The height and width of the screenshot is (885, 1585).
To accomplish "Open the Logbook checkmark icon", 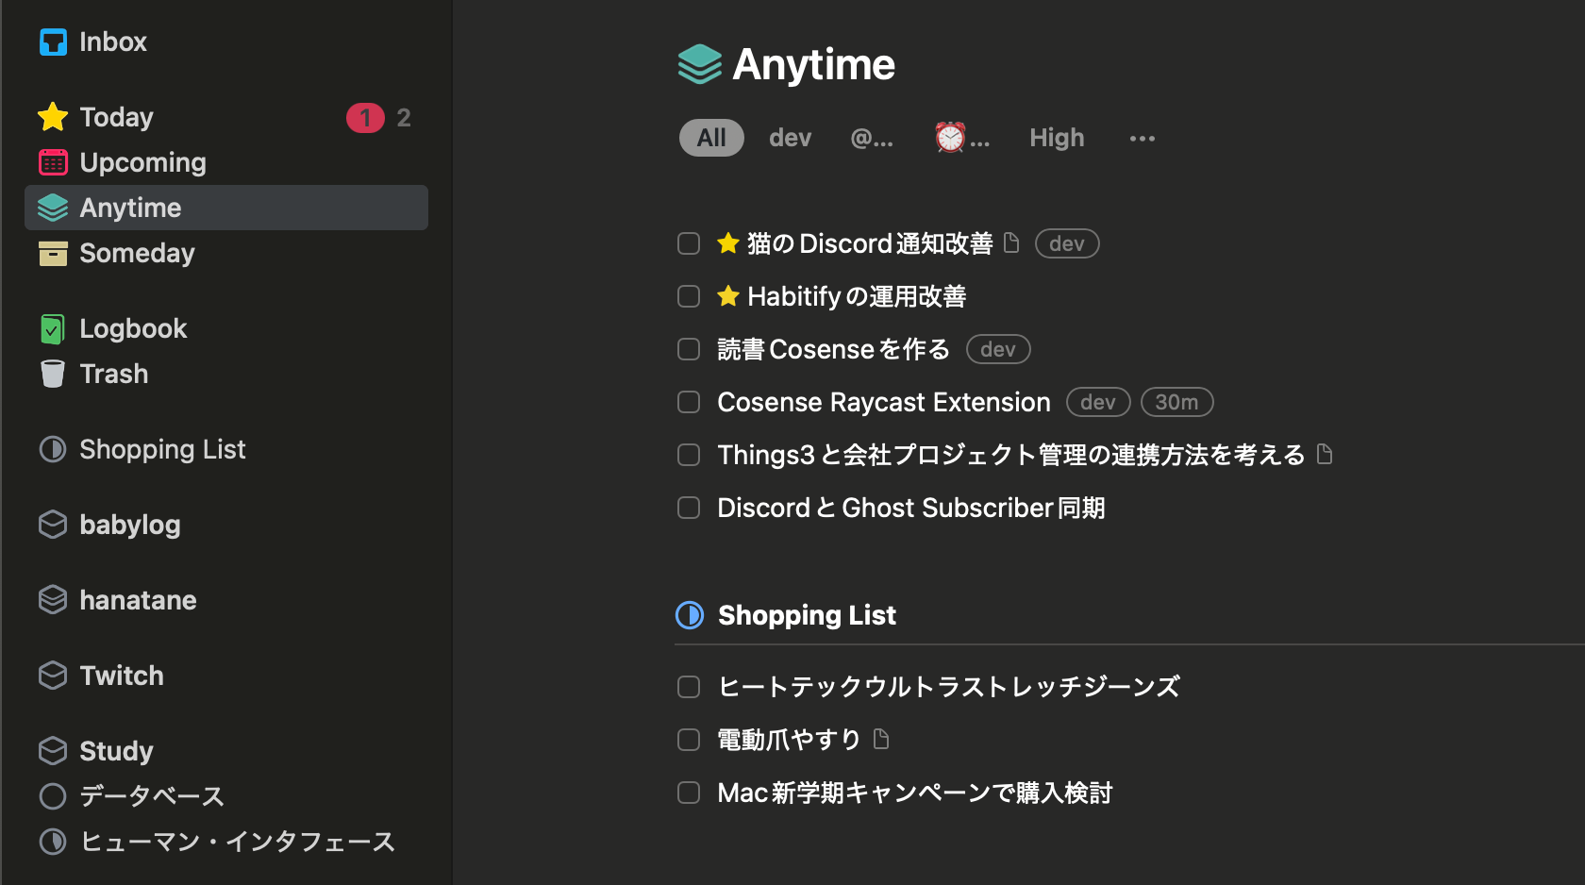I will click(x=53, y=329).
